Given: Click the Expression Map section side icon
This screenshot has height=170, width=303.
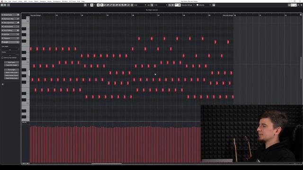Looking at the screenshot, I should click(x=18, y=19).
